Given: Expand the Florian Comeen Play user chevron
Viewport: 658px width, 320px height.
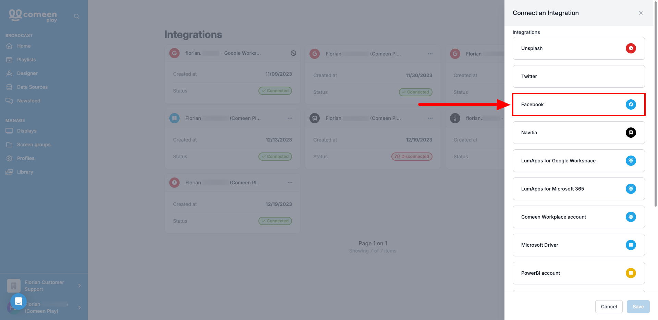Looking at the screenshot, I should coord(80,308).
